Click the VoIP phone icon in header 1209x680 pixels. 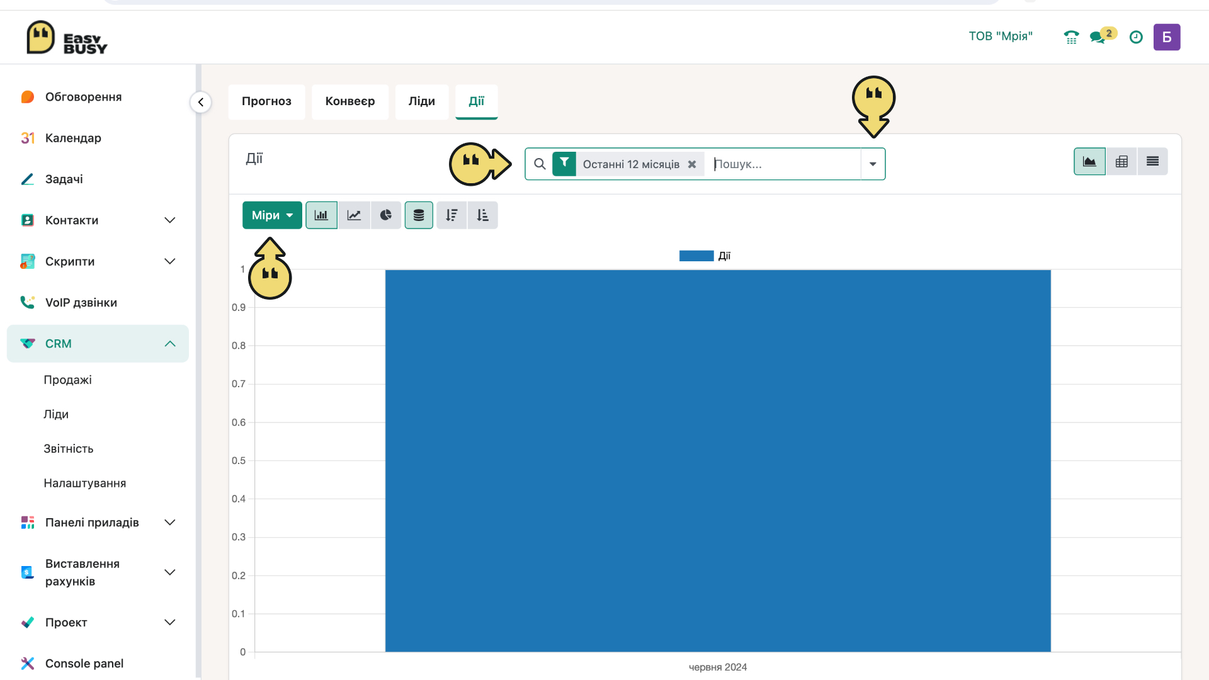pos(1071,37)
